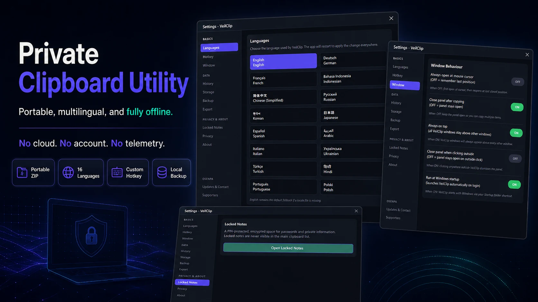Click the Local Backup database icon
Screen dimensions: 538x302
pos(162,172)
